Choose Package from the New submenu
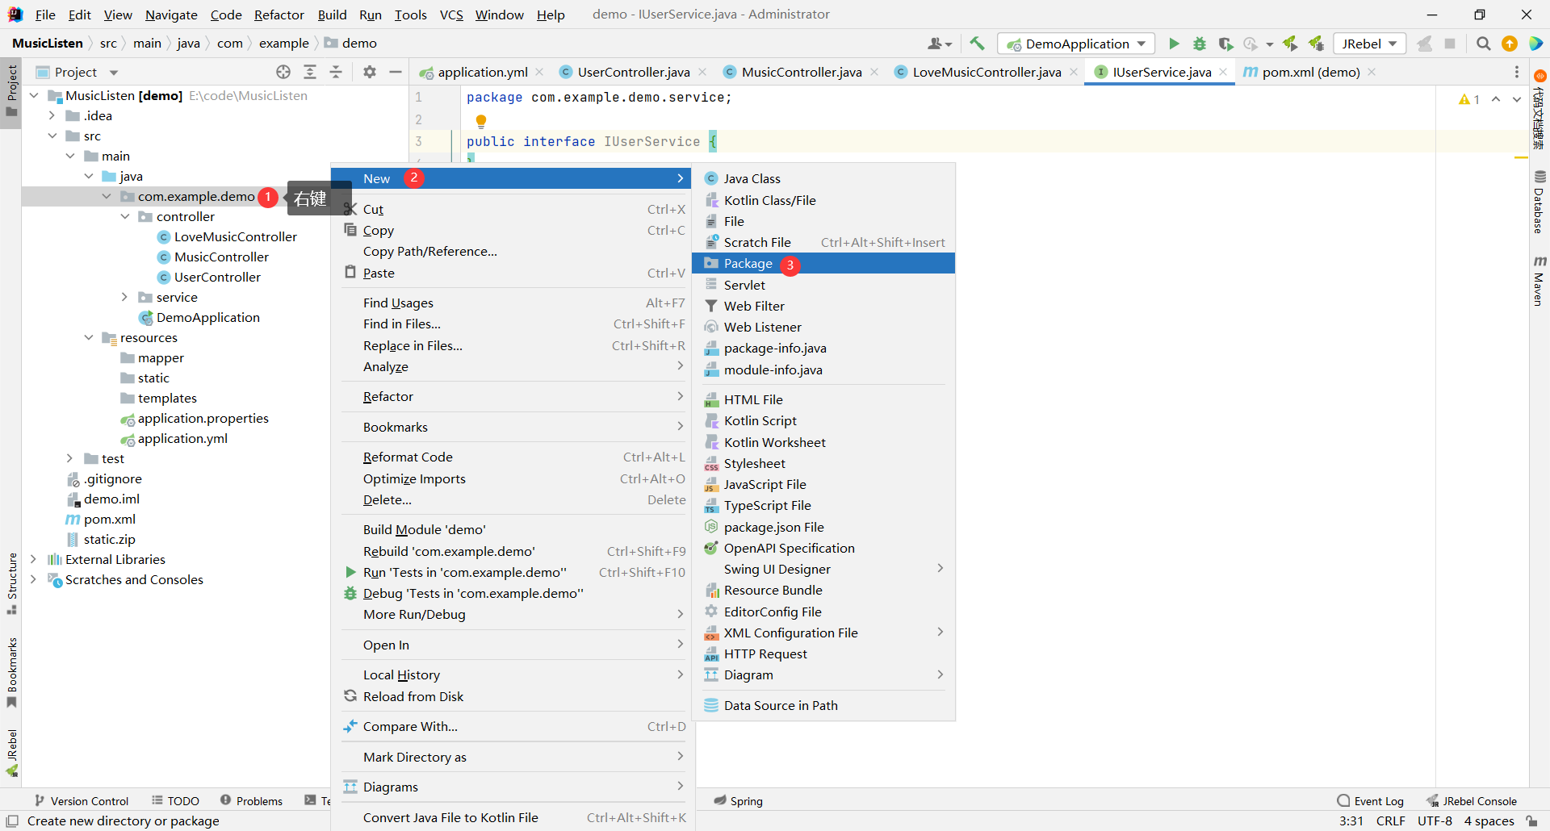The height and width of the screenshot is (831, 1550). pyautogui.click(x=823, y=264)
